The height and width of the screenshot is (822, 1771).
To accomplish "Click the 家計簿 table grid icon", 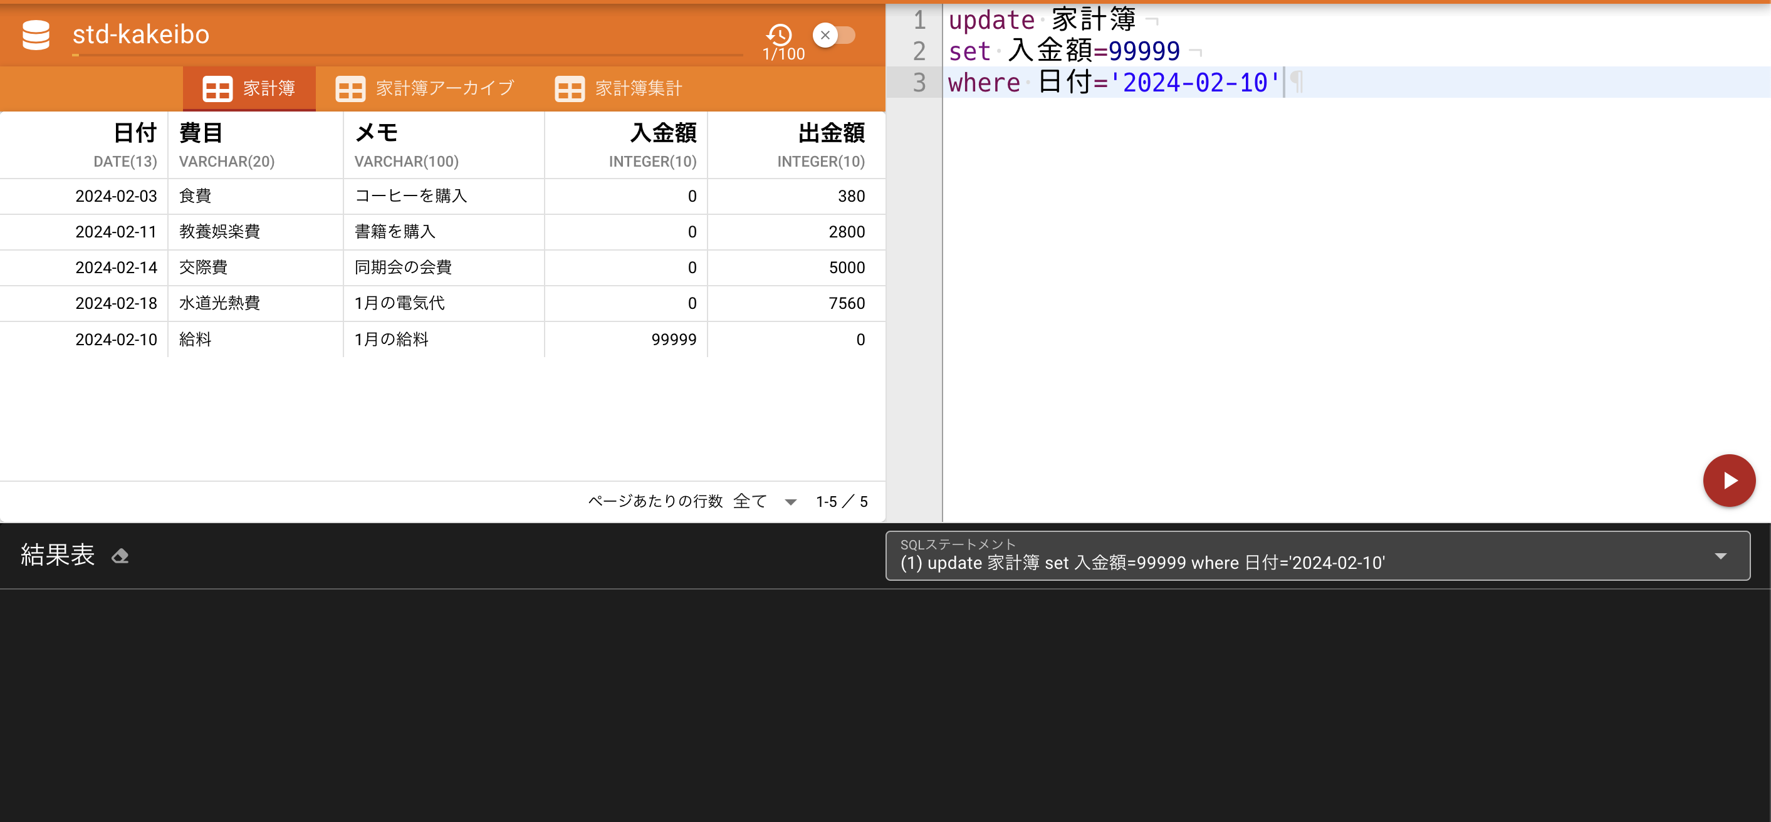I will 217,88.
